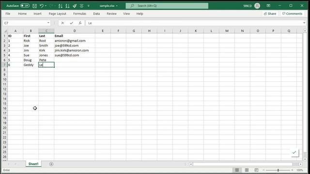This screenshot has width=310, height=174.
Task: Select row 10 header
Action: [4, 79]
